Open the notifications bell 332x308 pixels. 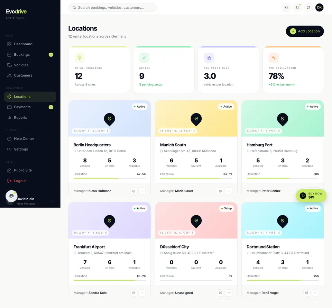pyautogui.click(x=297, y=8)
